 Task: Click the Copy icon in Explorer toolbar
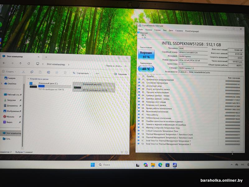click(x=32, y=72)
